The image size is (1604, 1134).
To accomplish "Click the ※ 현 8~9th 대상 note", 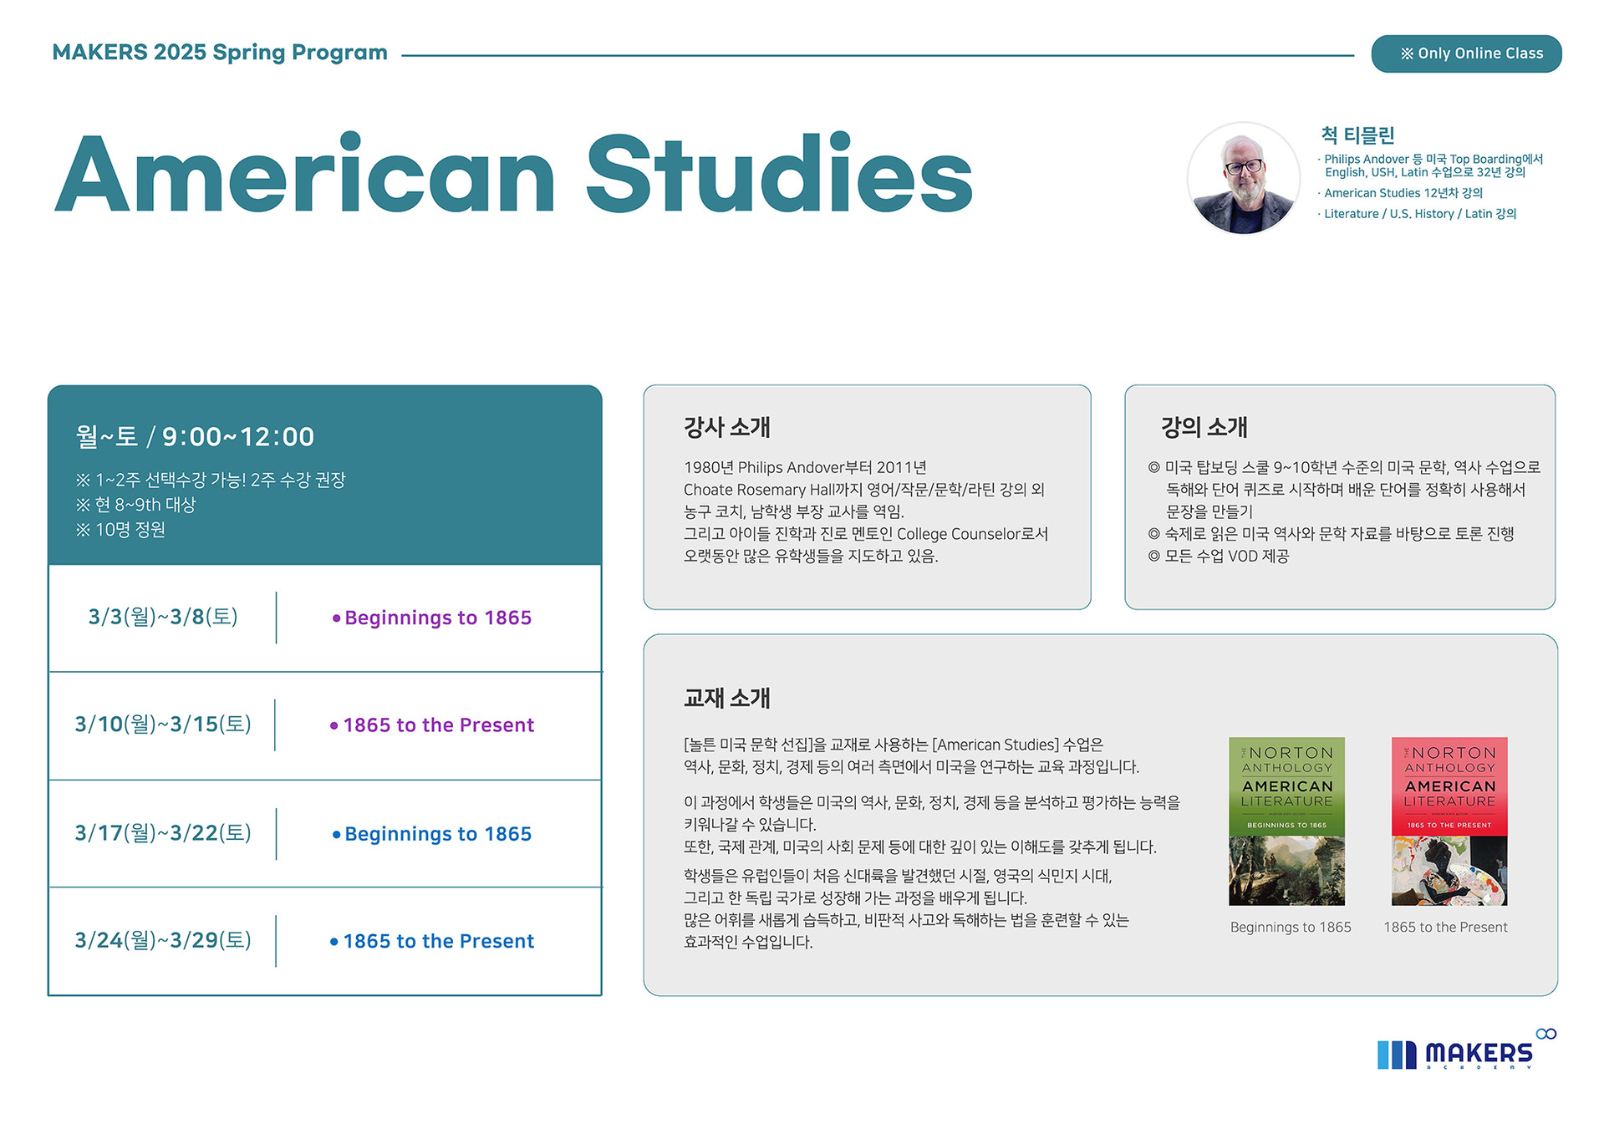I will pos(135,505).
